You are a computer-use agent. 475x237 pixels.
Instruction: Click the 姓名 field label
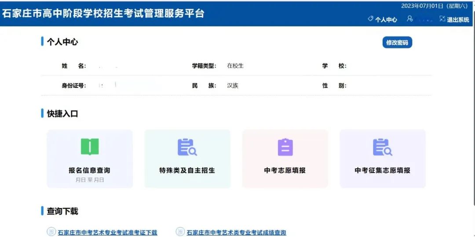pos(74,66)
